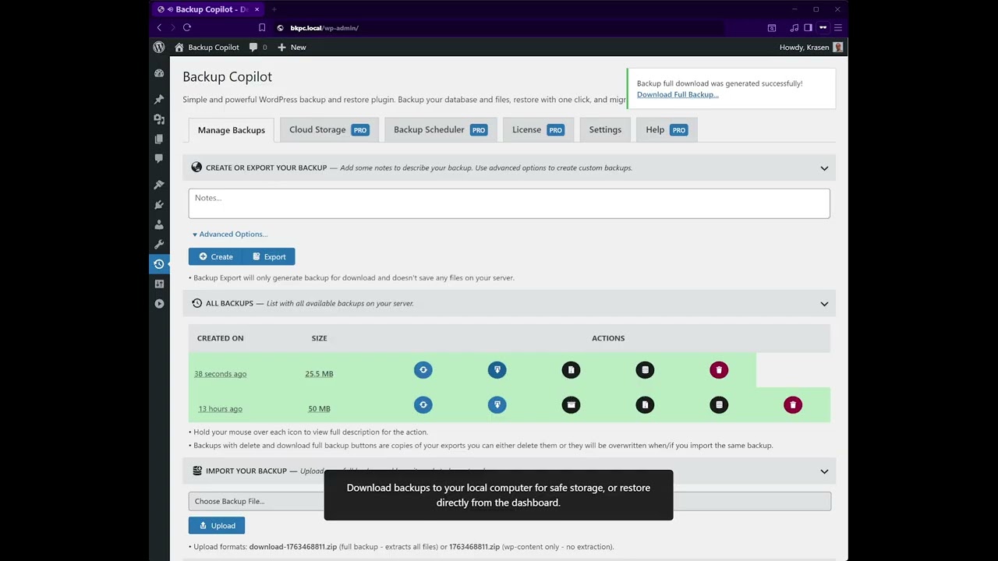
Task: Switch to Manage Backups tab
Action: (x=232, y=130)
